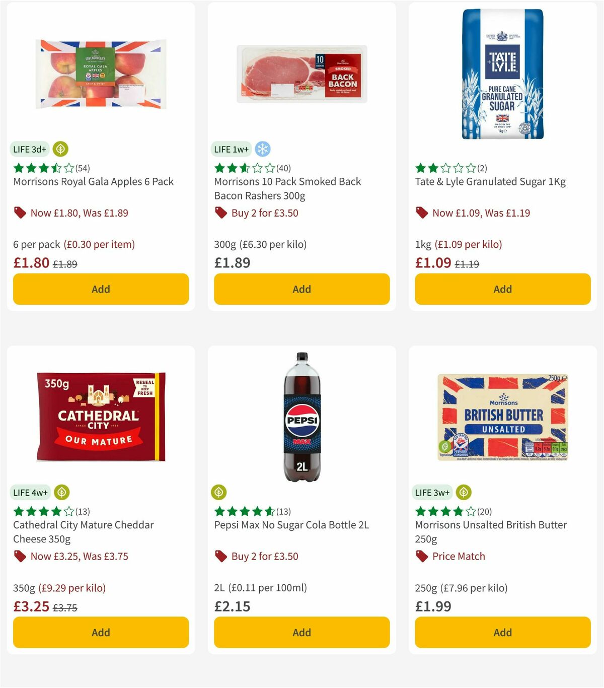604x688 pixels.
Task: Click the offer tag icon next to Now £1.09 for sugar
Action: click(x=422, y=213)
